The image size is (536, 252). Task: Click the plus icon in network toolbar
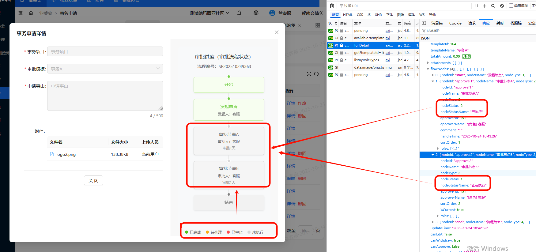(485, 6)
